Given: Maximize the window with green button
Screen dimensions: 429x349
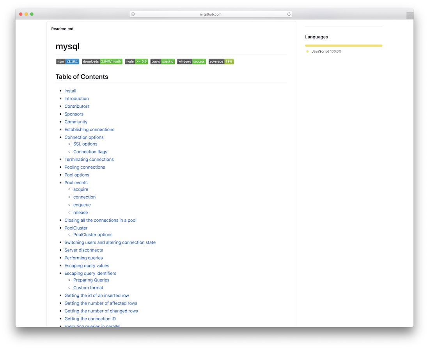Looking at the screenshot, I should pos(32,14).
